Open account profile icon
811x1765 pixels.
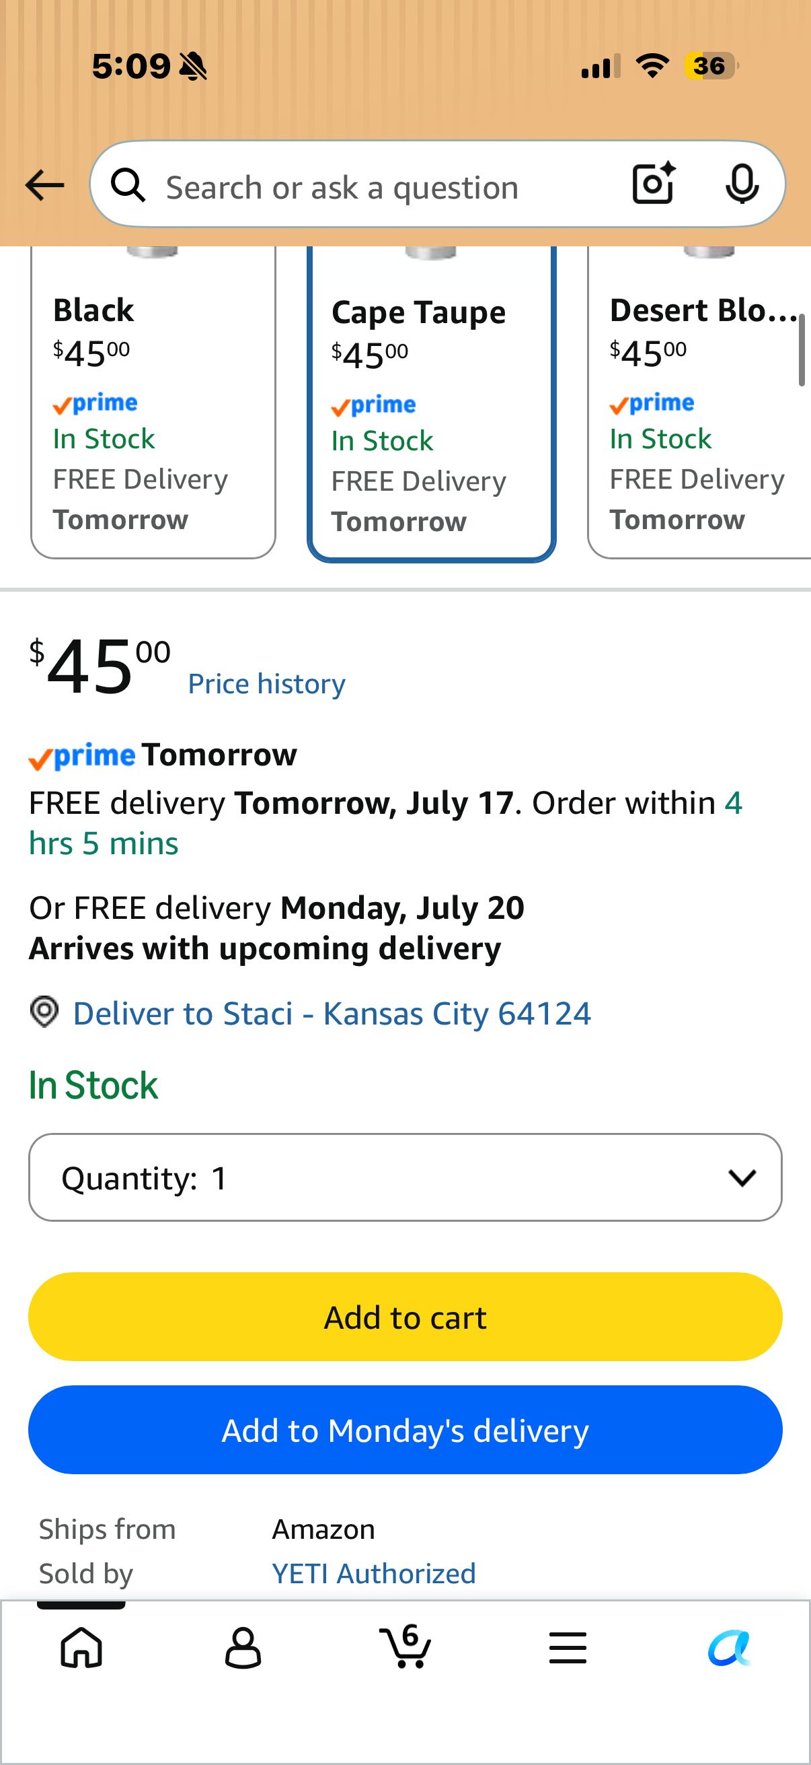pyautogui.click(x=243, y=1648)
